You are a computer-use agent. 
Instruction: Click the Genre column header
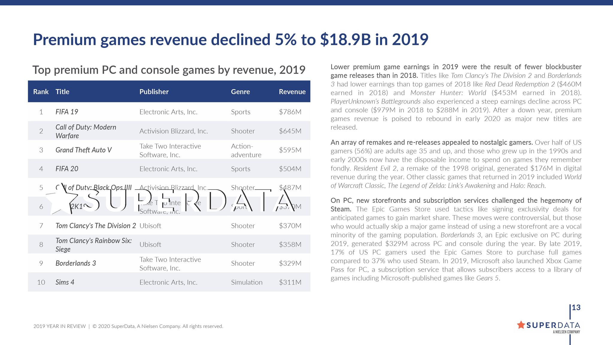pos(240,92)
